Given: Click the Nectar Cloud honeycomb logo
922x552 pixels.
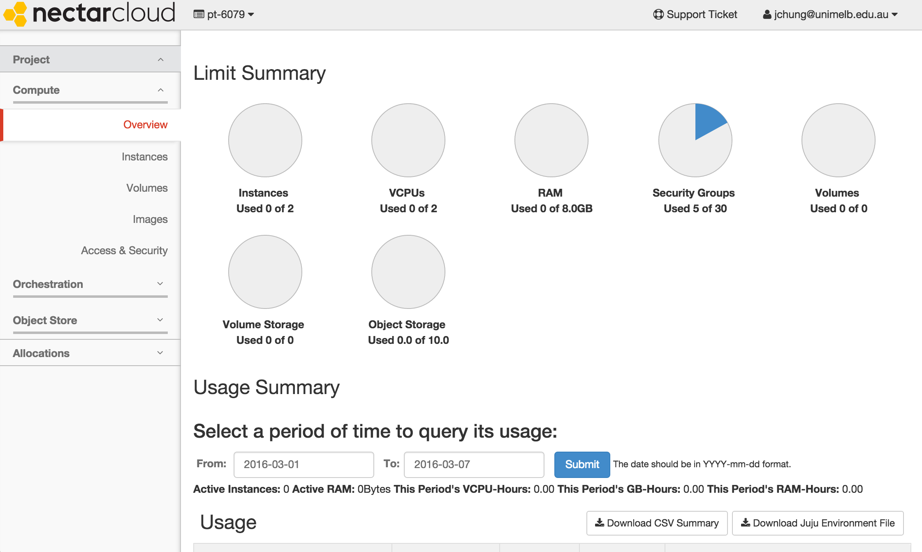Looking at the screenshot, I should coord(15,14).
